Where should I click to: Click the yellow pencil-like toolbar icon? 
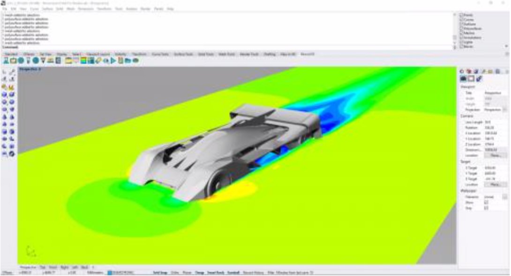click(98, 60)
